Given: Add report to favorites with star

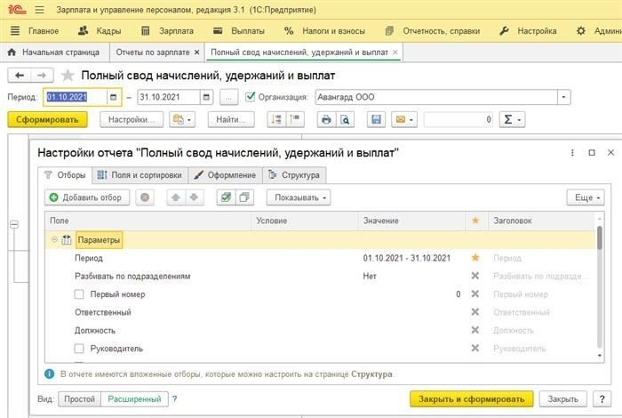Looking at the screenshot, I should (68, 75).
